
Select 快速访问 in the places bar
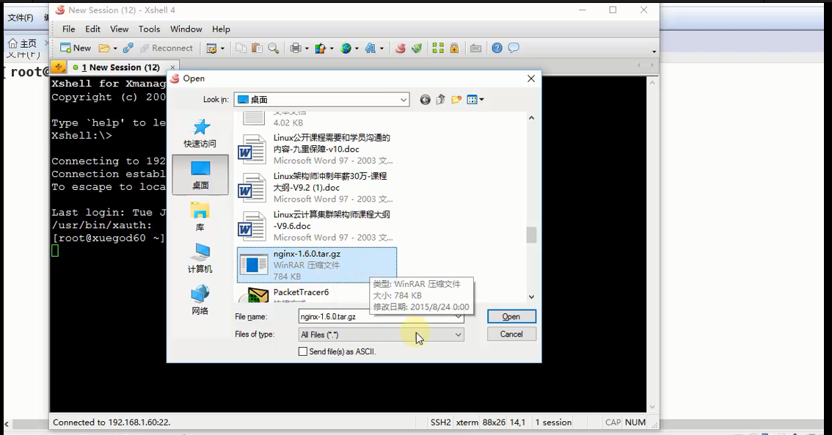[200, 133]
